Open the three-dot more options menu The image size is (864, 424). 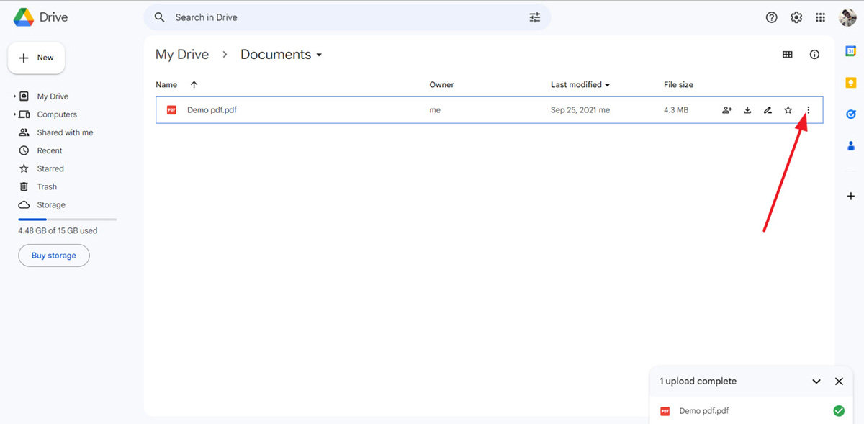pyautogui.click(x=808, y=109)
